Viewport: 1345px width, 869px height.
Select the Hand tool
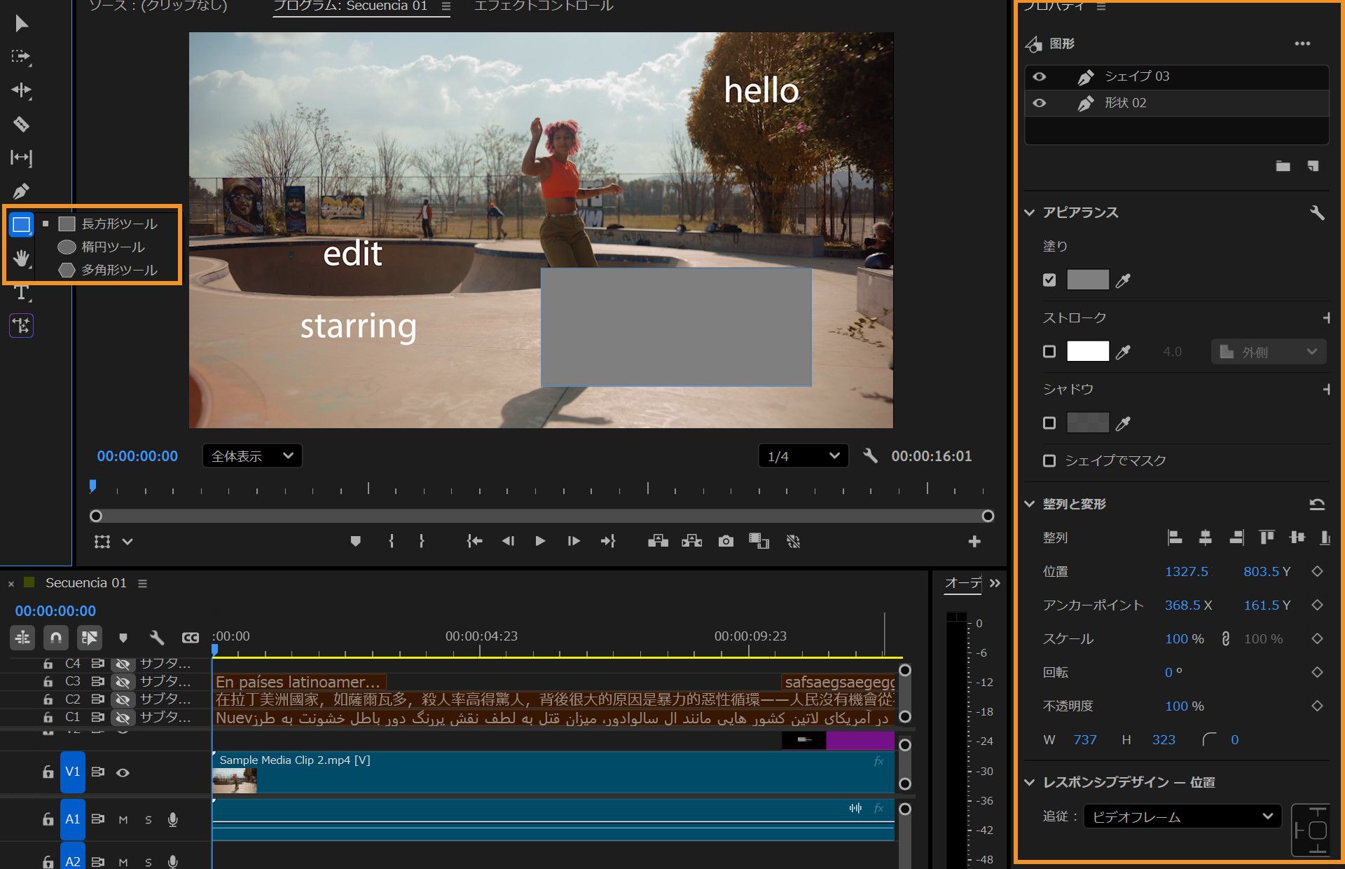pyautogui.click(x=21, y=258)
